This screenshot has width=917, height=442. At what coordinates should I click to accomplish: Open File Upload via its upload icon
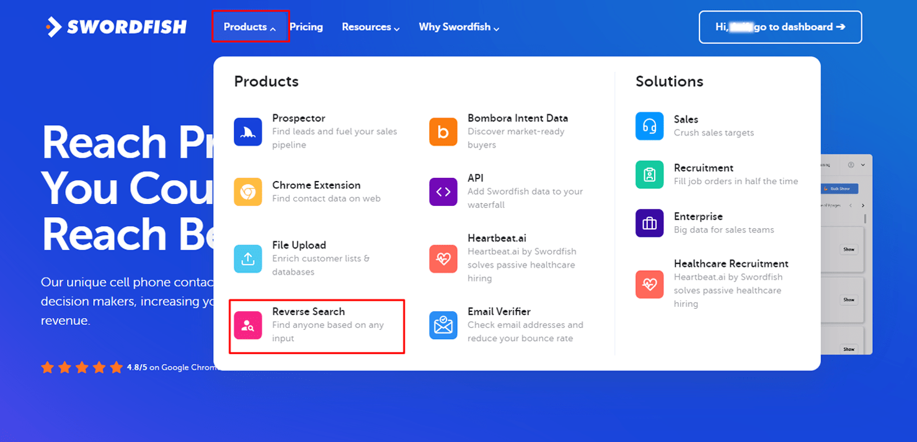[x=248, y=259]
